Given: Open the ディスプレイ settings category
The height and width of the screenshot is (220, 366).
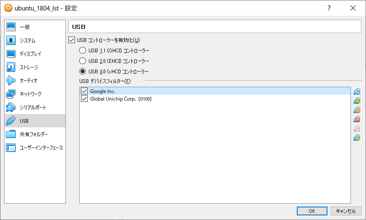Looking at the screenshot, I should pyautogui.click(x=35, y=54).
